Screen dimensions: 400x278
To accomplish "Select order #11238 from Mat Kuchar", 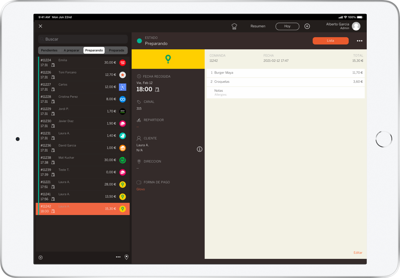I will coord(83,160).
